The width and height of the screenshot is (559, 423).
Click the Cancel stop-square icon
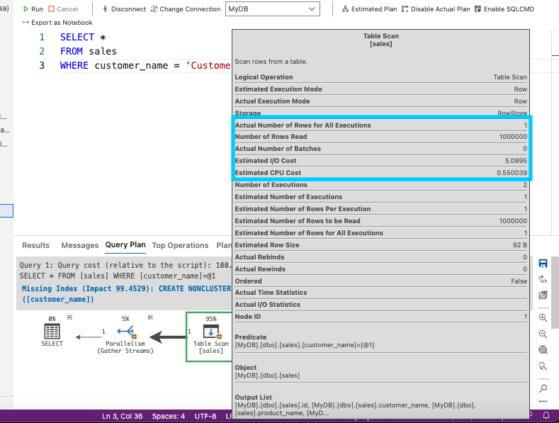coord(51,9)
